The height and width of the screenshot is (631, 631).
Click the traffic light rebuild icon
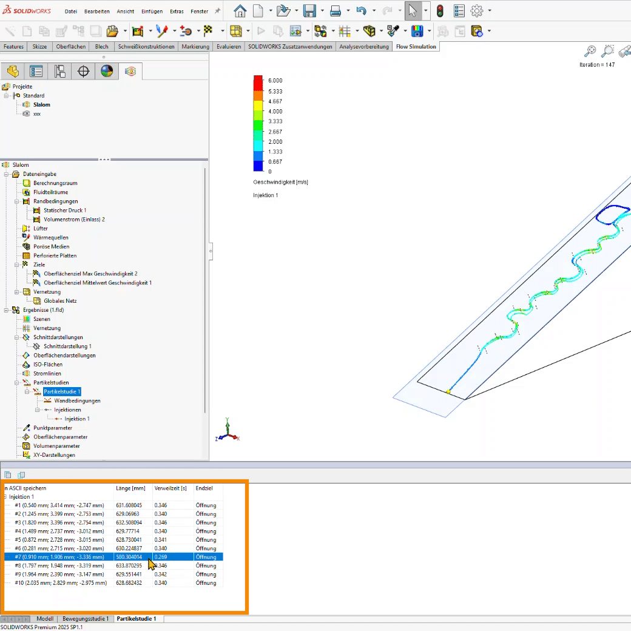440,11
